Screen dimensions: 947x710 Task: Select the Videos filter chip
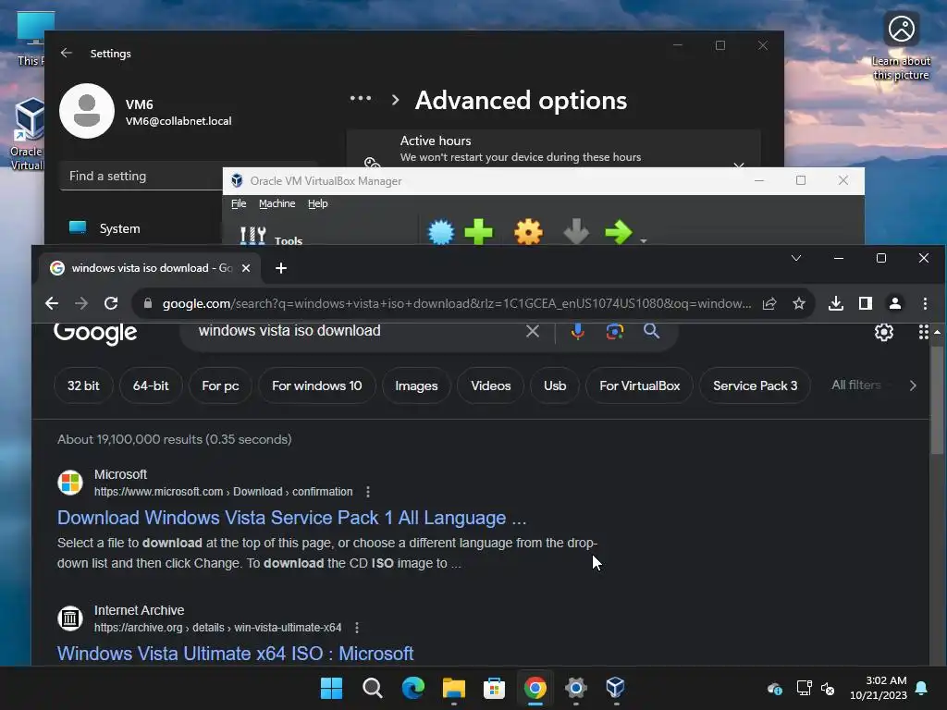pos(490,386)
